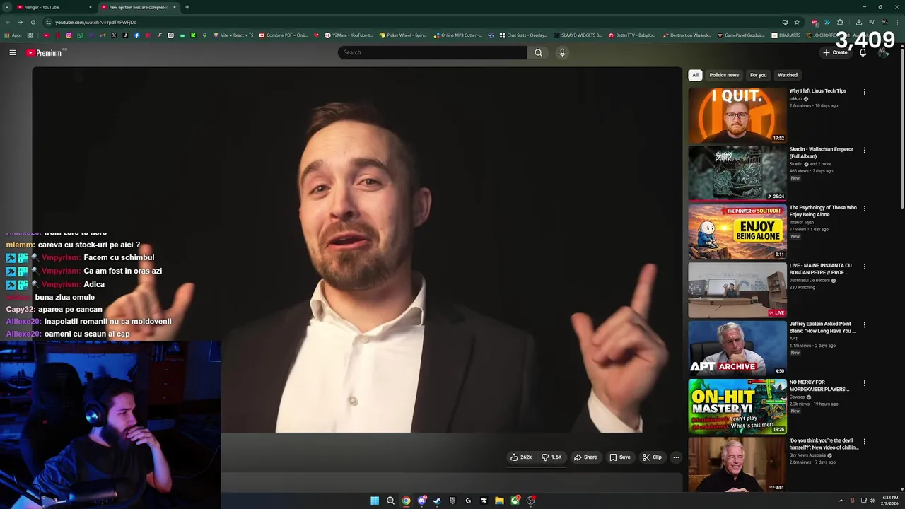This screenshot has height=509, width=905.
Task: Open options for LIVE Maine Instanta video
Action: (864, 267)
